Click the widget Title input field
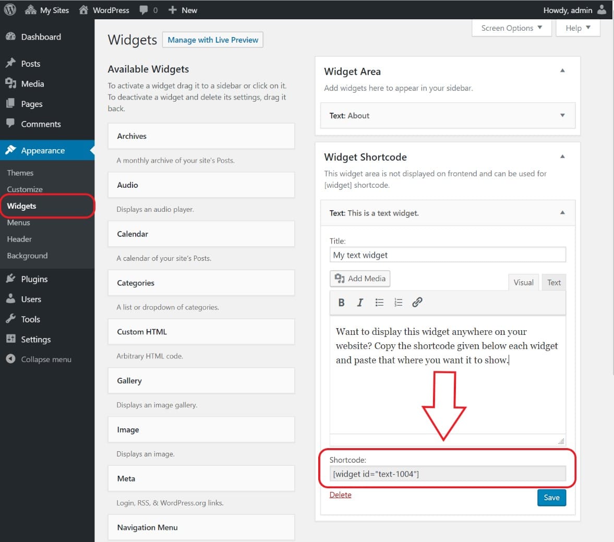 [x=448, y=255]
